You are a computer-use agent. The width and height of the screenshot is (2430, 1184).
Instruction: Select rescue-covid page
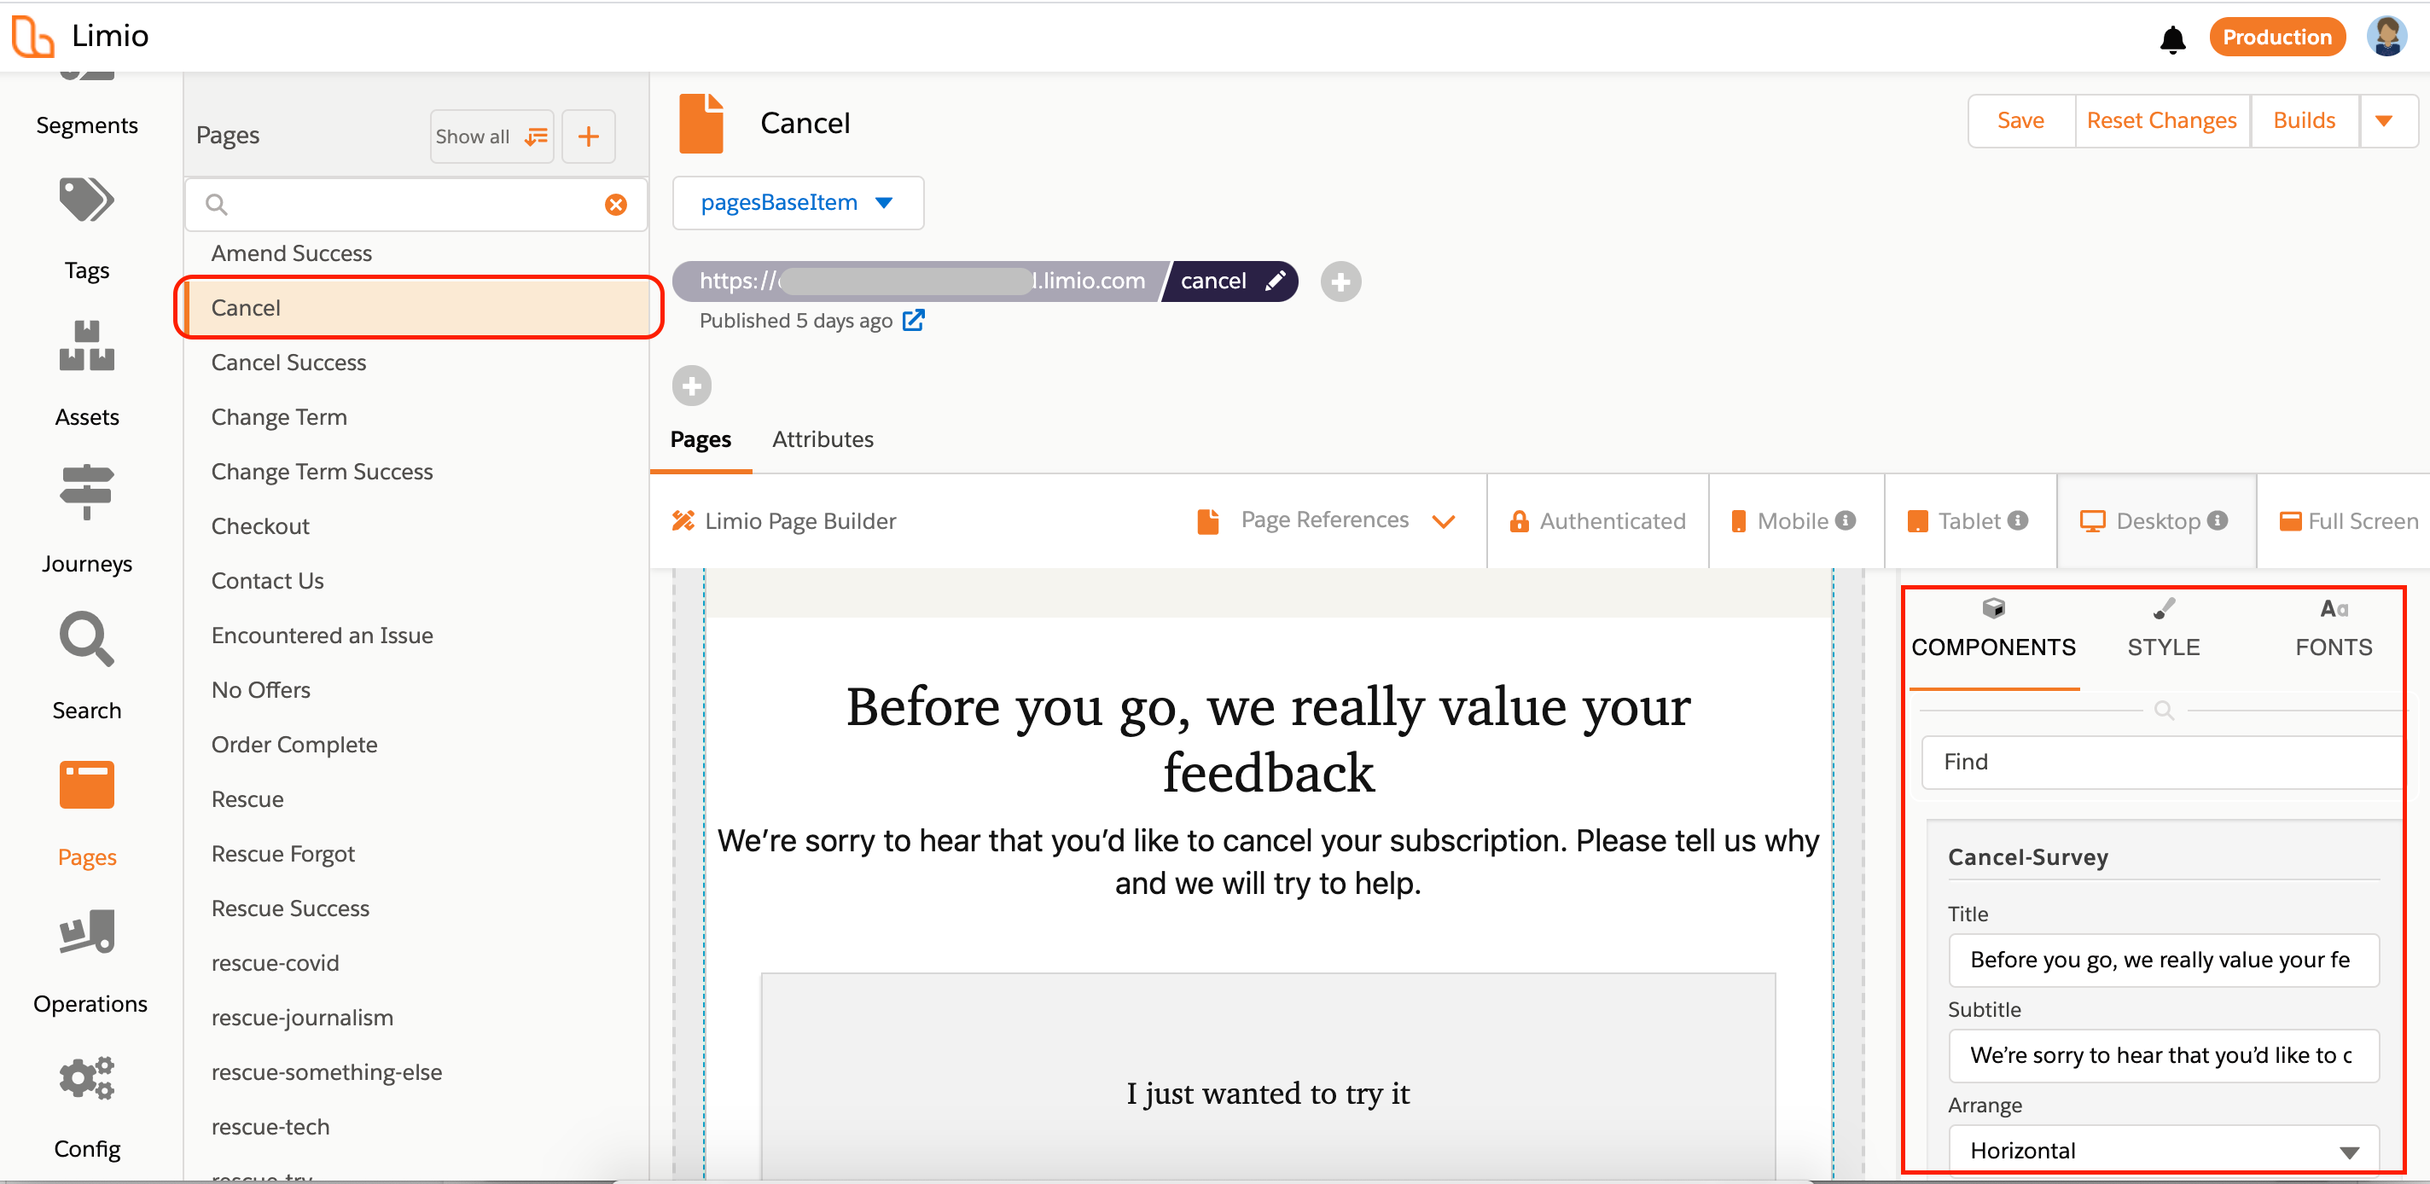(x=416, y=963)
